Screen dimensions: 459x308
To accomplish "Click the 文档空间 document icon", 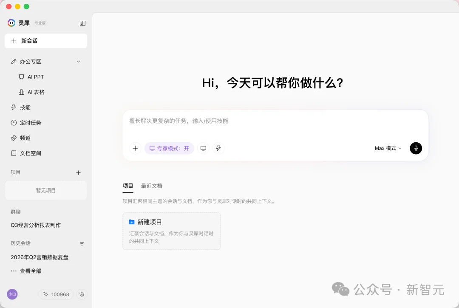I will pos(14,153).
